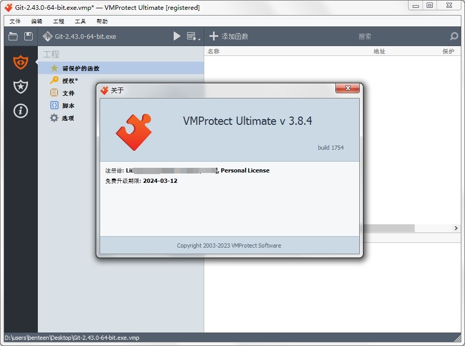Open a file with the folder icon
Image resolution: width=465 pixels, height=346 pixels.
coord(13,36)
